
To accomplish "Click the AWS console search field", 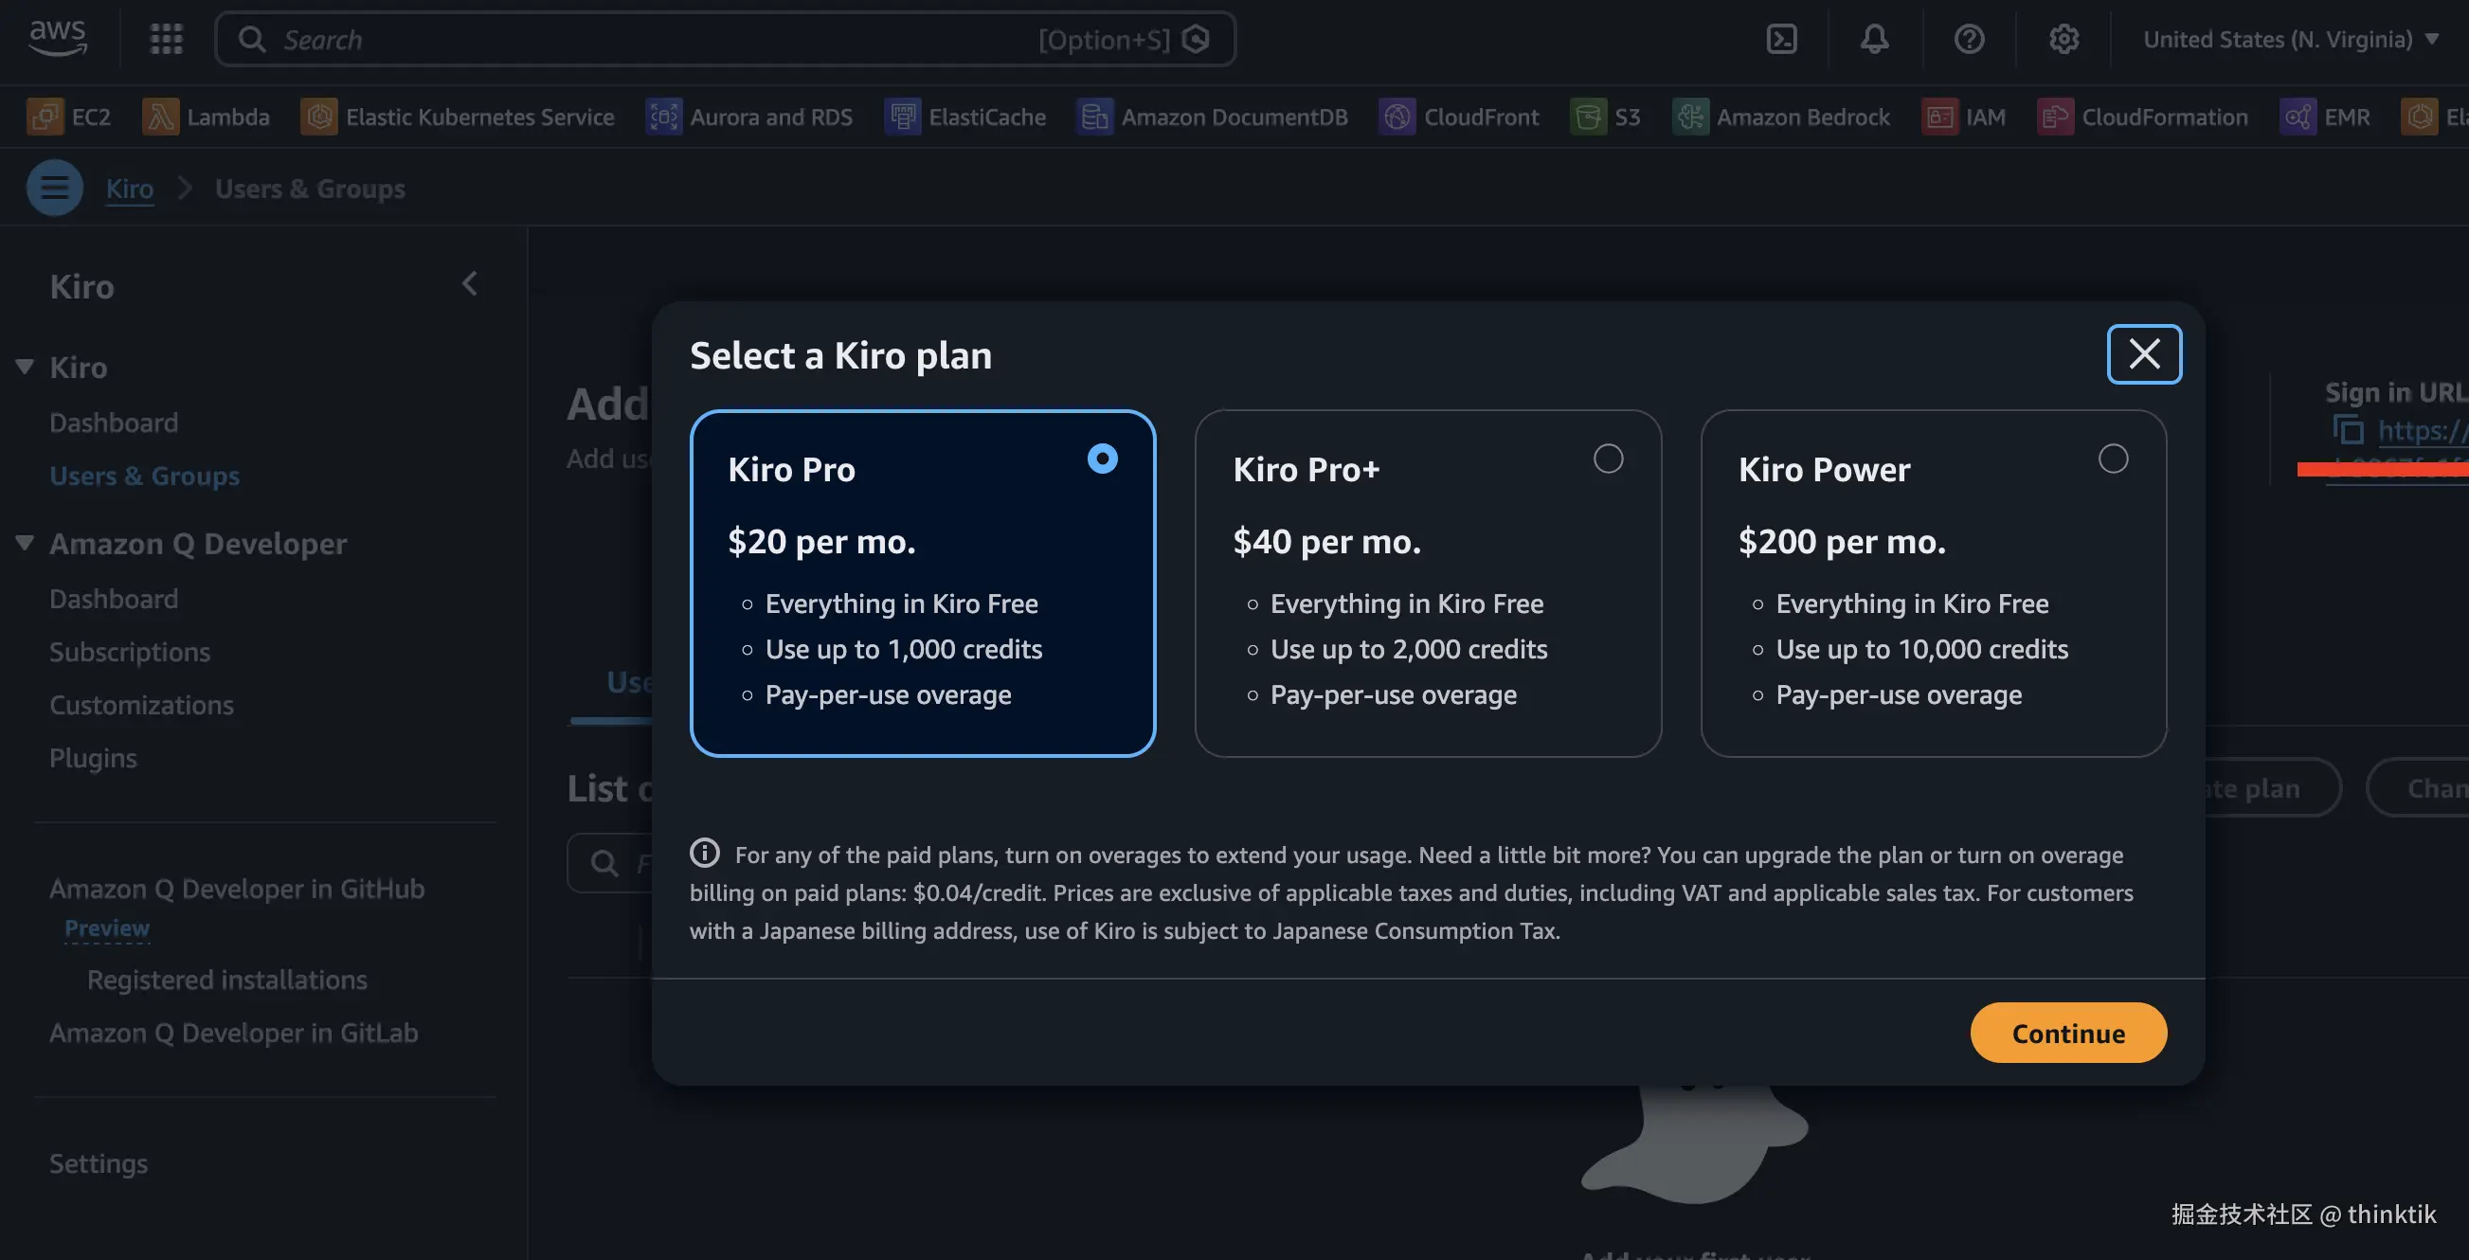I will point(652,39).
